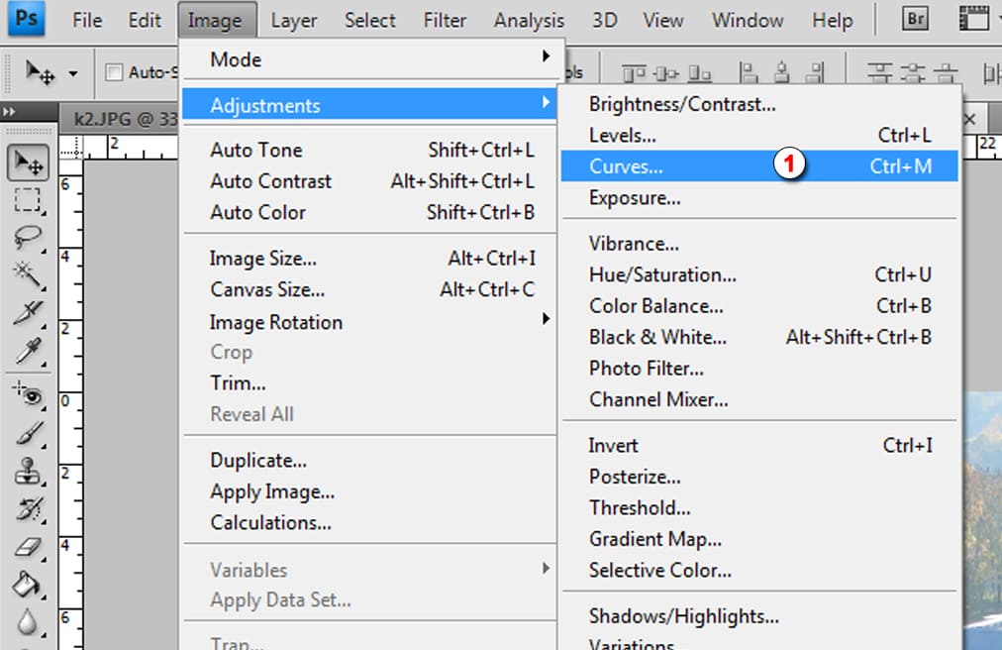Click distribute top edges icon
Viewport: 1002px width, 650px height.
(x=880, y=73)
